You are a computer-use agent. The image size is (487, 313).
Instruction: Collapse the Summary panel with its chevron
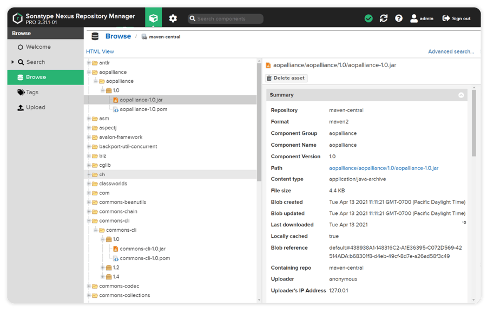[x=462, y=95]
